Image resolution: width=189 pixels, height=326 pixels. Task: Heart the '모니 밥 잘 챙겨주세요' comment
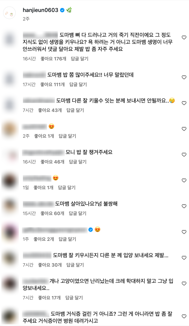click(184, 155)
